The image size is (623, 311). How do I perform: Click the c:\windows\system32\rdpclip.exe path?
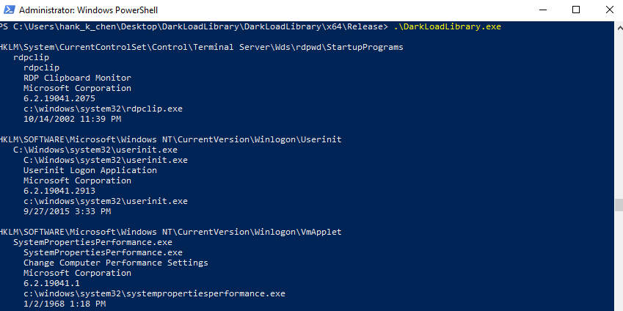click(103, 109)
